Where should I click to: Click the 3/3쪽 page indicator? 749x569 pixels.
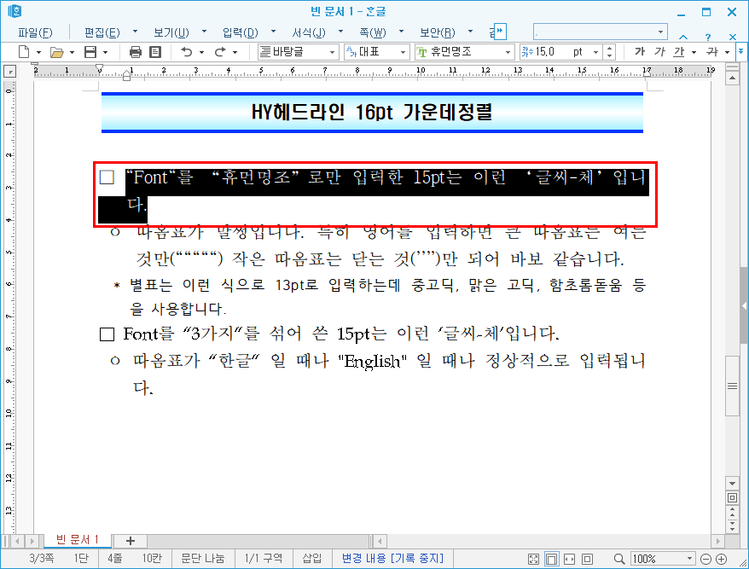42,558
